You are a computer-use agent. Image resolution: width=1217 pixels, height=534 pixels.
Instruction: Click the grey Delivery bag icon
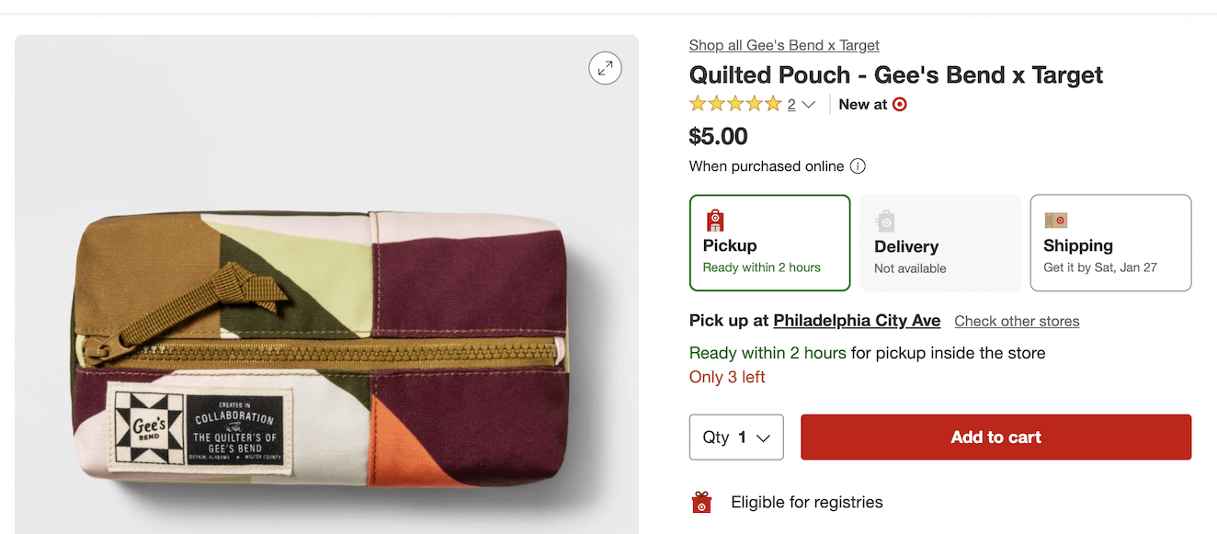click(885, 221)
